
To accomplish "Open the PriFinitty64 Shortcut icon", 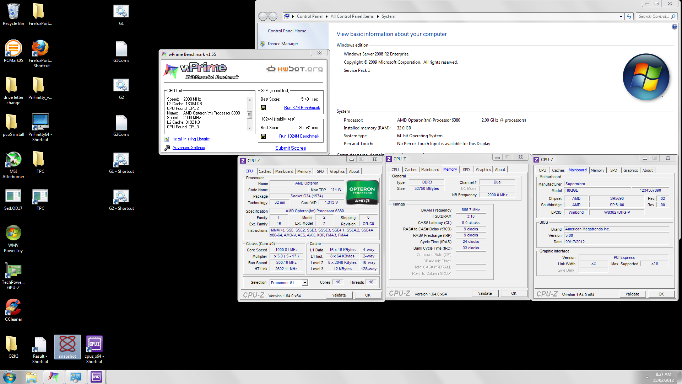I will click(40, 127).
